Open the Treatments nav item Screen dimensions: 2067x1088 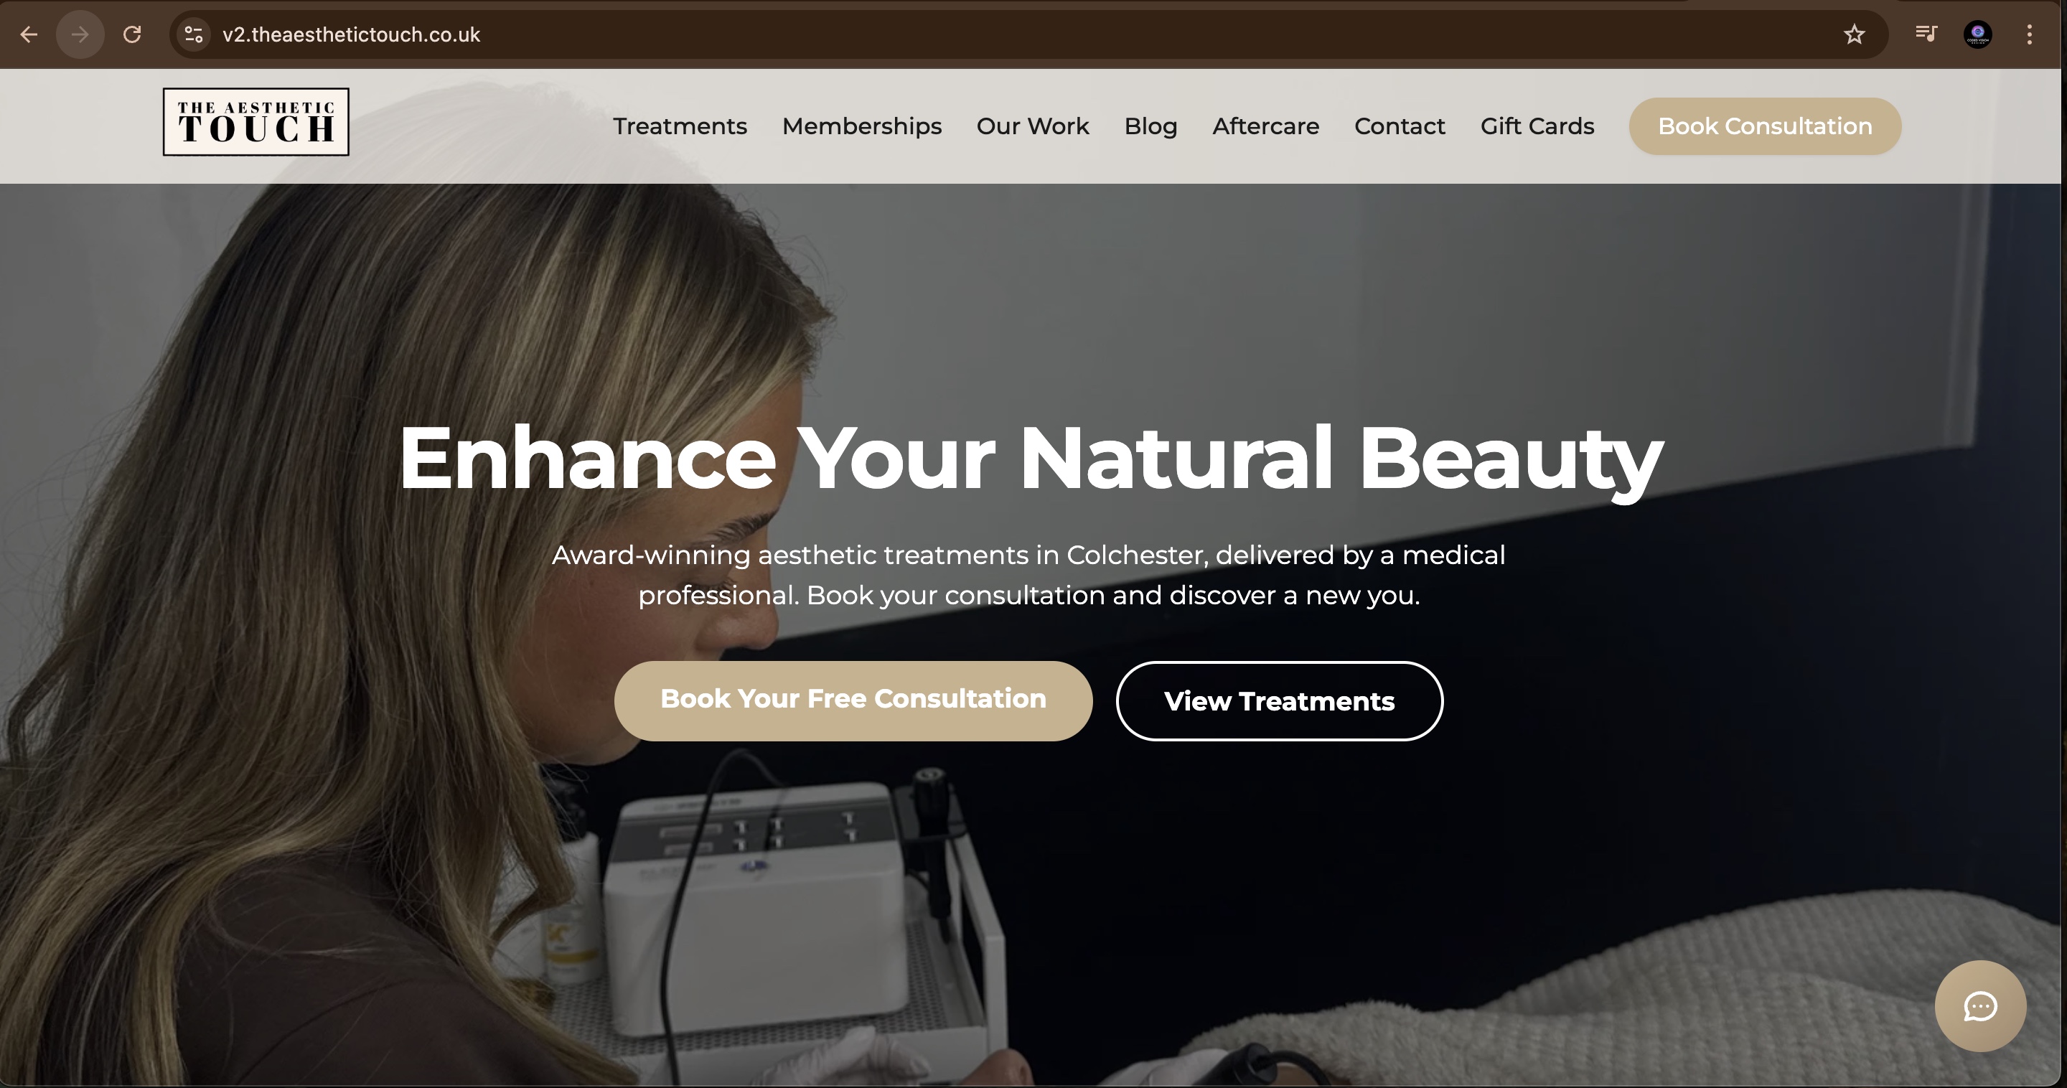pos(680,126)
